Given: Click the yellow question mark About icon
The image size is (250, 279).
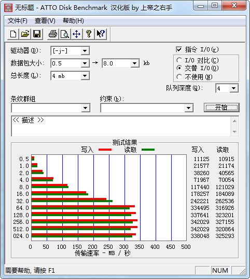Looking at the screenshot, I should pos(89,34).
